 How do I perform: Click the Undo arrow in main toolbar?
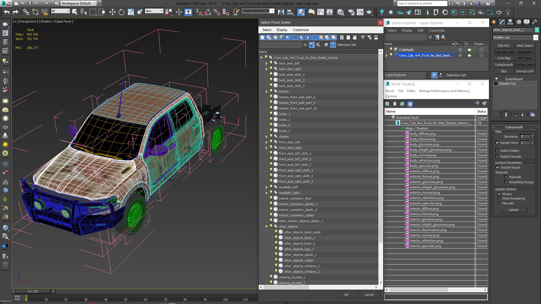tap(7, 12)
